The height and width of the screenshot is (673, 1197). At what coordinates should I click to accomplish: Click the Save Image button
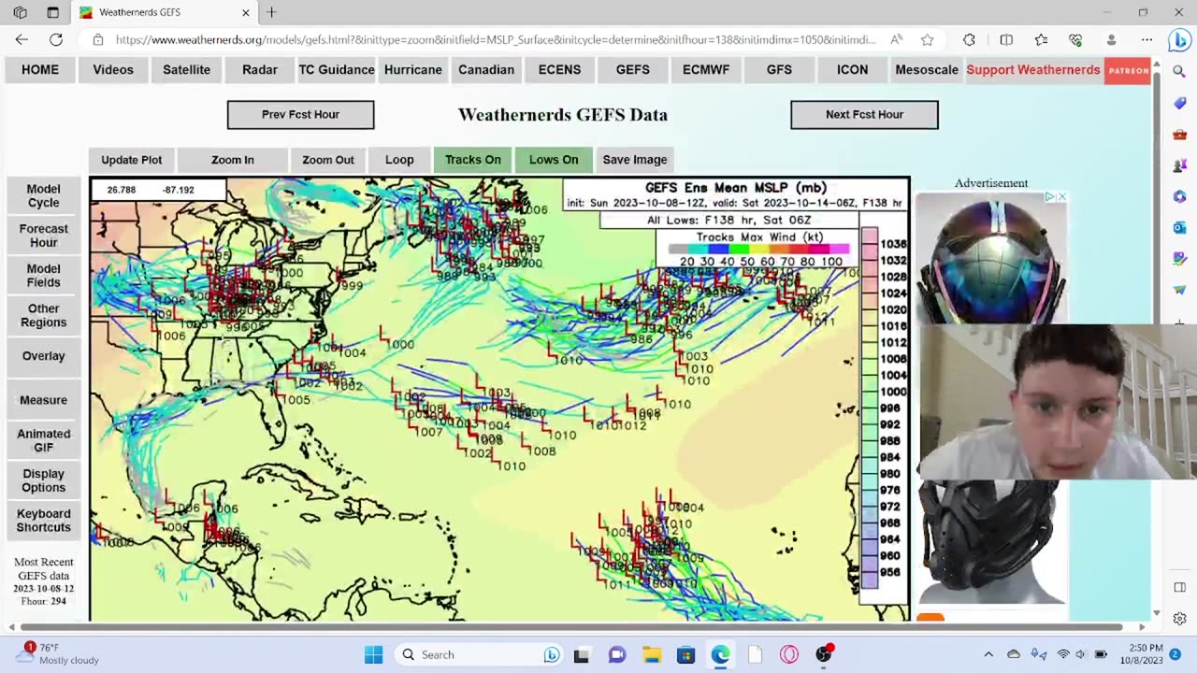(x=635, y=160)
